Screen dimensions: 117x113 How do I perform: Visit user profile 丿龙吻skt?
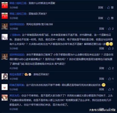coord(15,35)
